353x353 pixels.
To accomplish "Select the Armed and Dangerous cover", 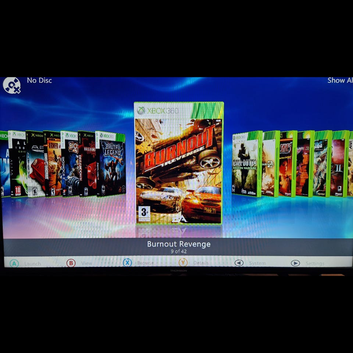I will point(52,164).
